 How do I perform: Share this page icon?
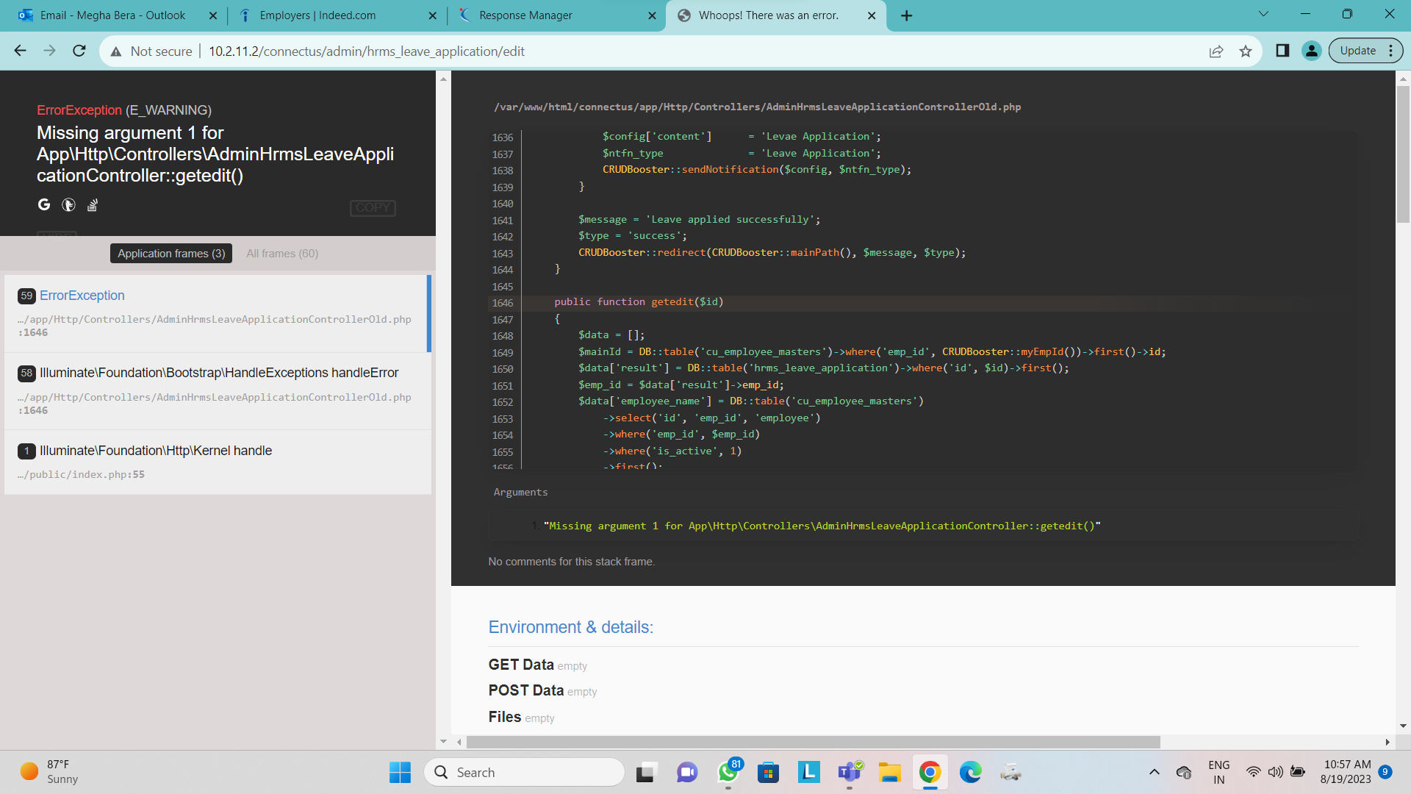click(1216, 51)
